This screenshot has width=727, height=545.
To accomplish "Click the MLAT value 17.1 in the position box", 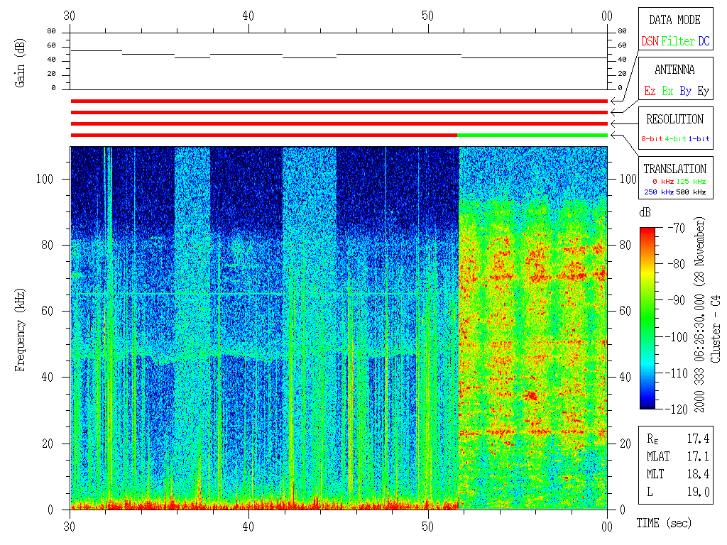I will pos(699,456).
